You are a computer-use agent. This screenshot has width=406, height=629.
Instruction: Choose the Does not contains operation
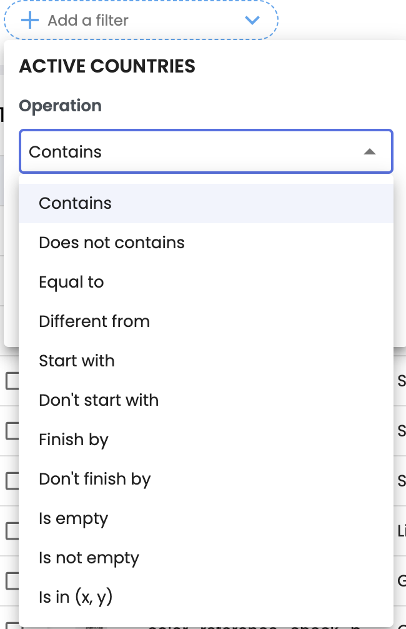[x=112, y=243]
